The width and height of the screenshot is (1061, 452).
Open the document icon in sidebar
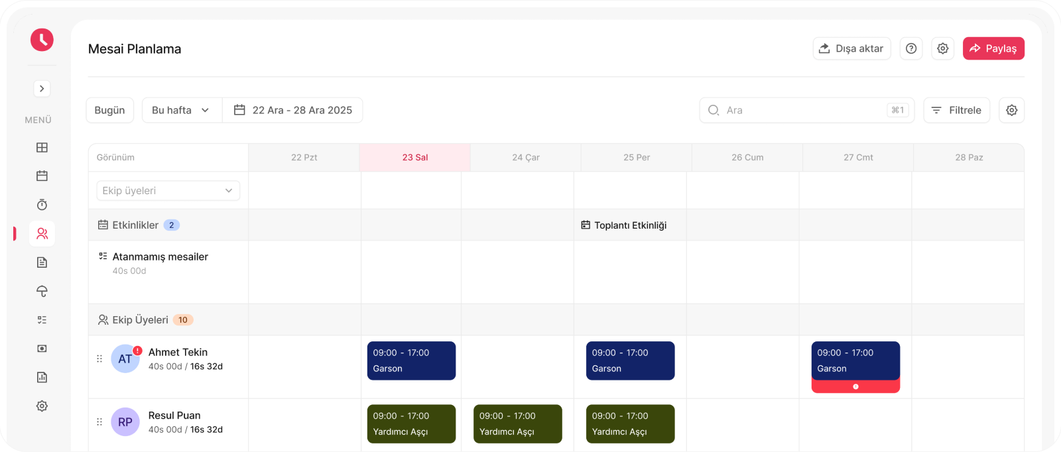42,262
